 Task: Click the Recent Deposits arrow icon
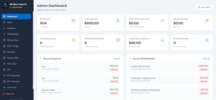tap(41, 59)
